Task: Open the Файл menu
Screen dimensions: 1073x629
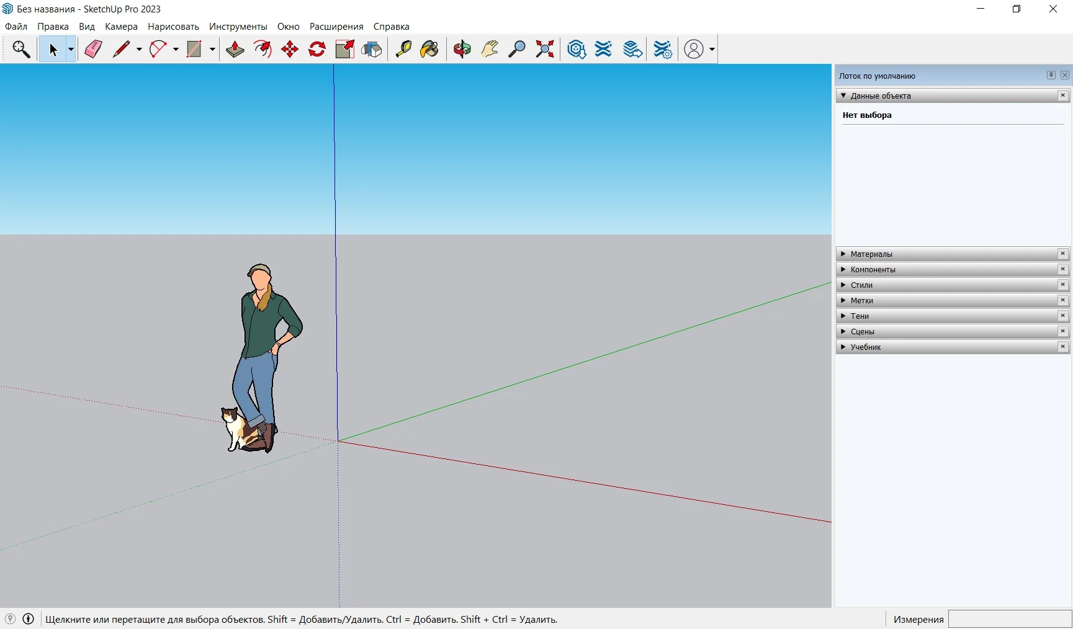Action: pyautogui.click(x=16, y=27)
